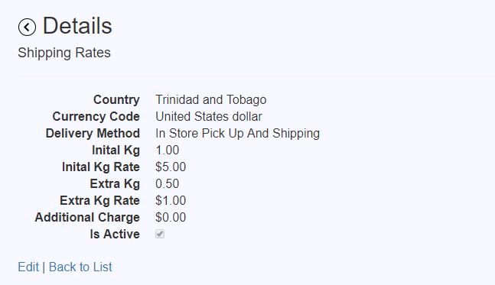Viewport: 495px width, 285px height.
Task: Click the Currency Code field label
Action: [96, 116]
